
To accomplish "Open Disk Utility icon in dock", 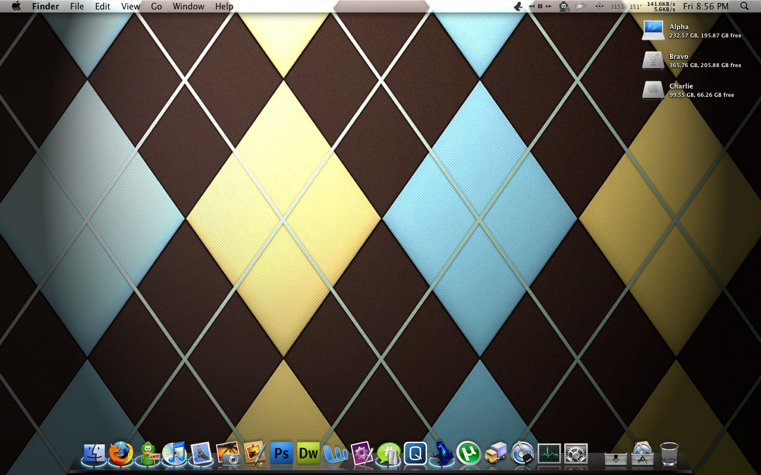I will 523,454.
